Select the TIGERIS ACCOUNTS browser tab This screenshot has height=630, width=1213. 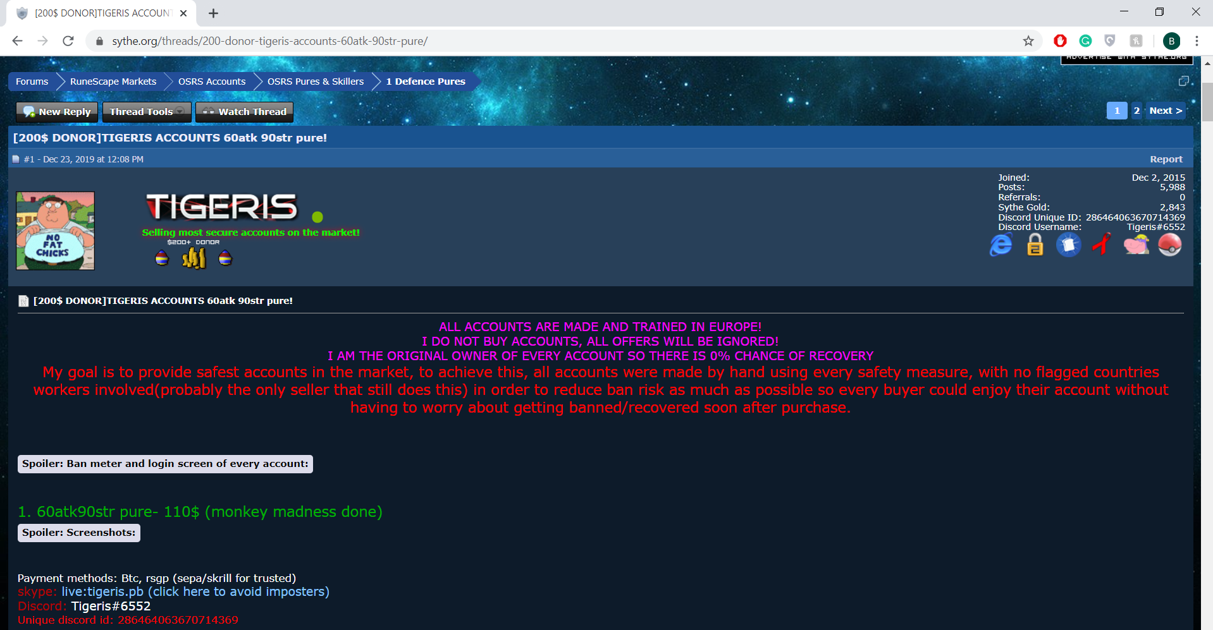[x=101, y=13]
